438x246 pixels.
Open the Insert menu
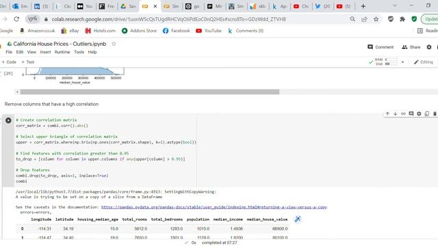pos(45,52)
